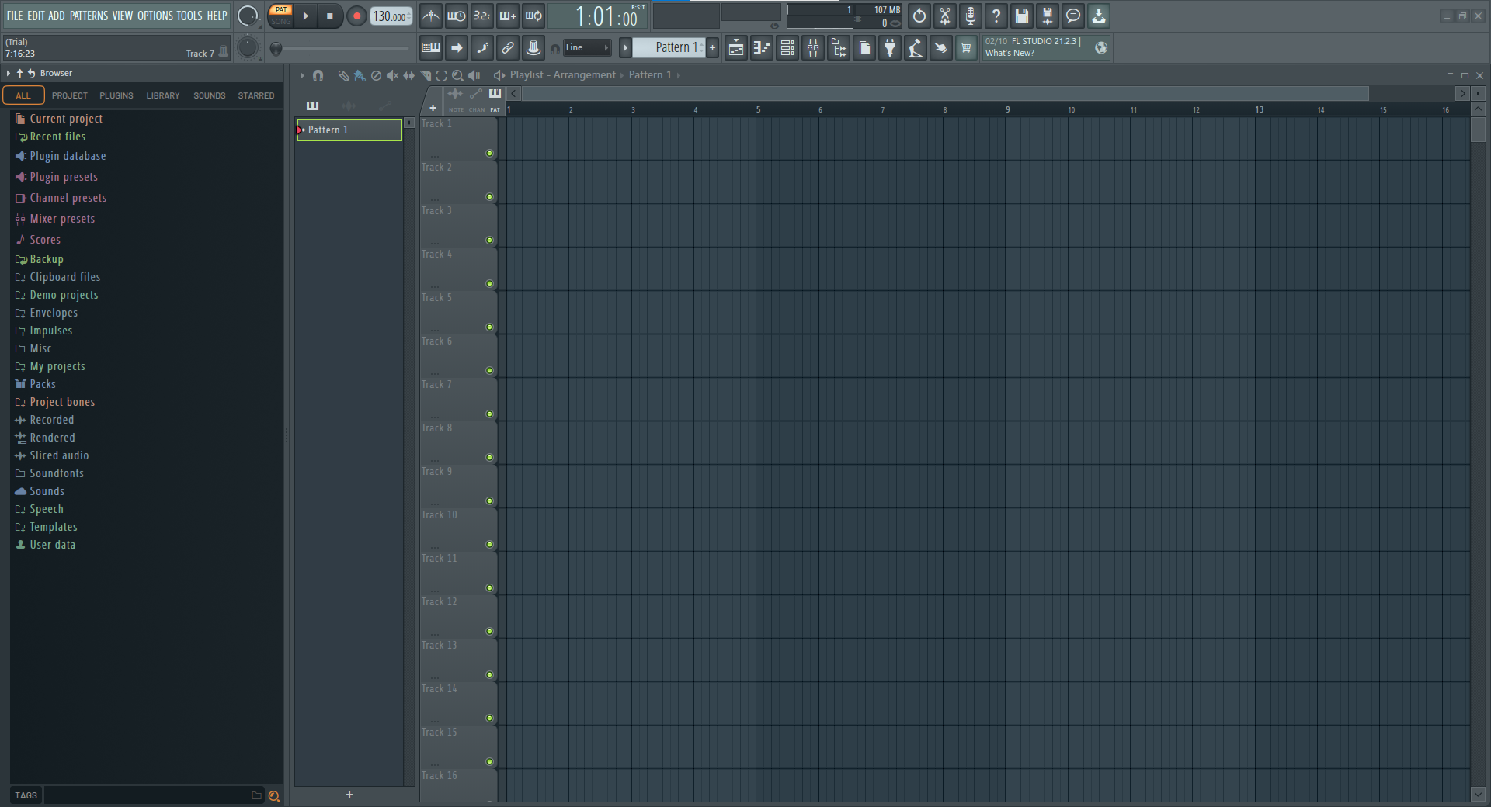Open the Piano roll toolbar icon
Screen dimensions: 1491x807
tap(761, 47)
